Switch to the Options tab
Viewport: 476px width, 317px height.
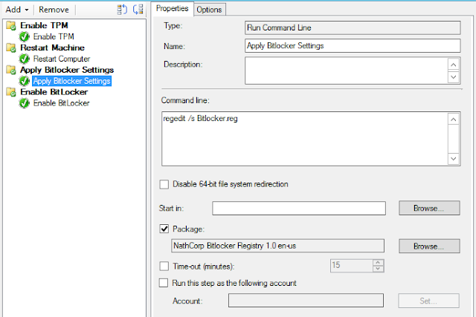210,9
